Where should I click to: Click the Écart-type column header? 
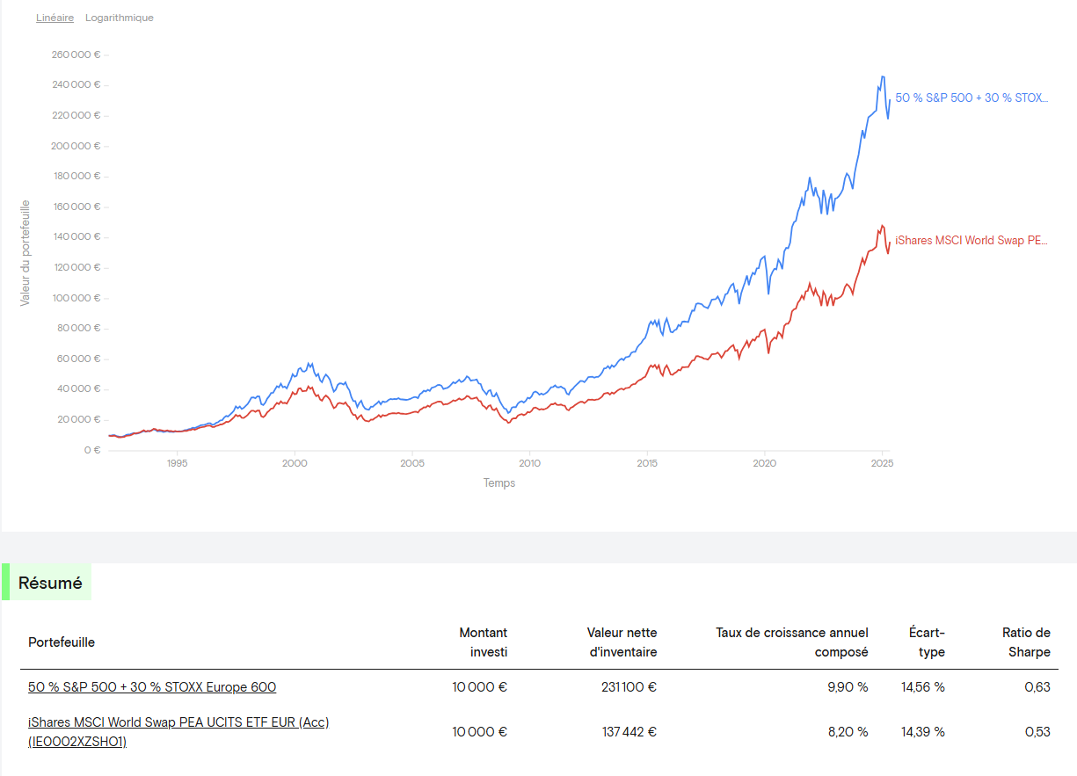(x=927, y=642)
